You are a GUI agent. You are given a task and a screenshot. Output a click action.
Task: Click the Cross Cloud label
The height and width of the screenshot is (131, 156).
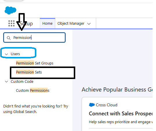pos(107,105)
